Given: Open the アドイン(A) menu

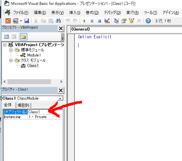Looking at the screenshot, I should (x=171, y=13).
